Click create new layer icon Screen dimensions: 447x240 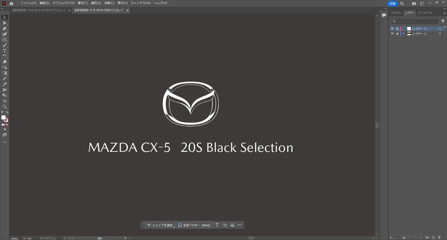pyautogui.click(x=433, y=237)
